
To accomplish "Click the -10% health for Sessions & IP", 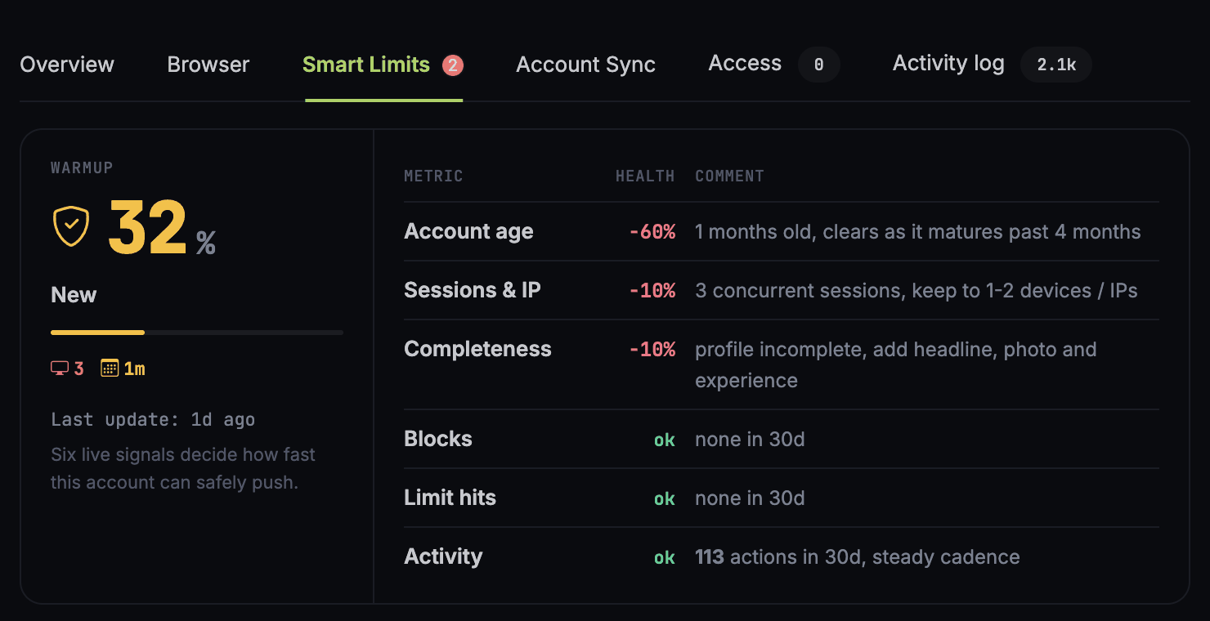I will (652, 291).
